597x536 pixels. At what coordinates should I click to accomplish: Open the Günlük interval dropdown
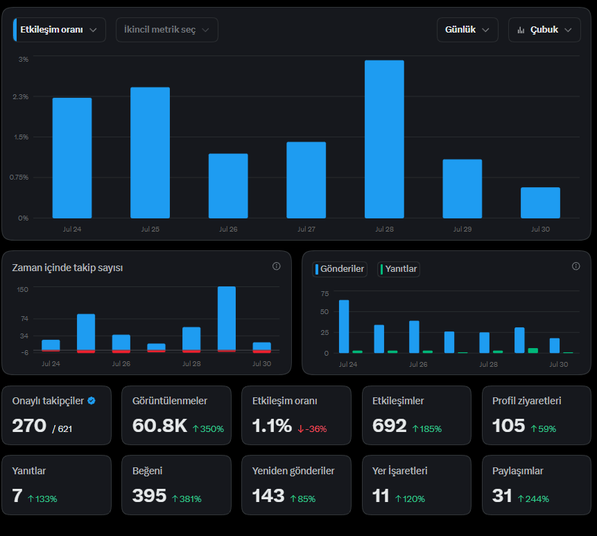point(467,30)
